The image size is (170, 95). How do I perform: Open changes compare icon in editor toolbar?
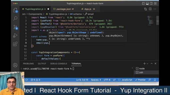point(146,9)
